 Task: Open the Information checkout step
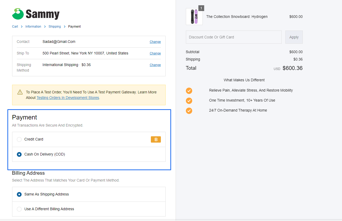(33, 26)
